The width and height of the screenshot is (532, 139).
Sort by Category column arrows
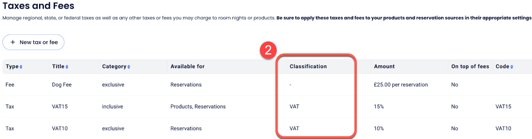pyautogui.click(x=129, y=67)
